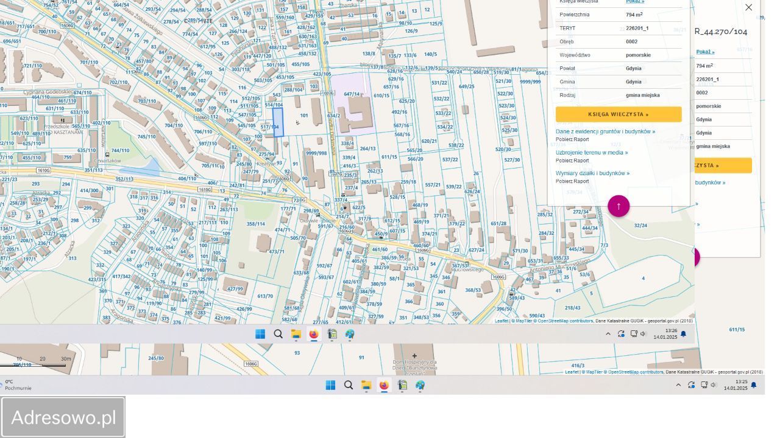Open building-shaped app icon in 13:25 taskbar
The image size is (780, 438).
click(x=402, y=385)
